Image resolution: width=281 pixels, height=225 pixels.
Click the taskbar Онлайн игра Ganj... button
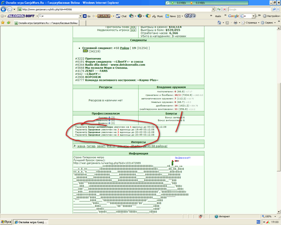coord(31,222)
